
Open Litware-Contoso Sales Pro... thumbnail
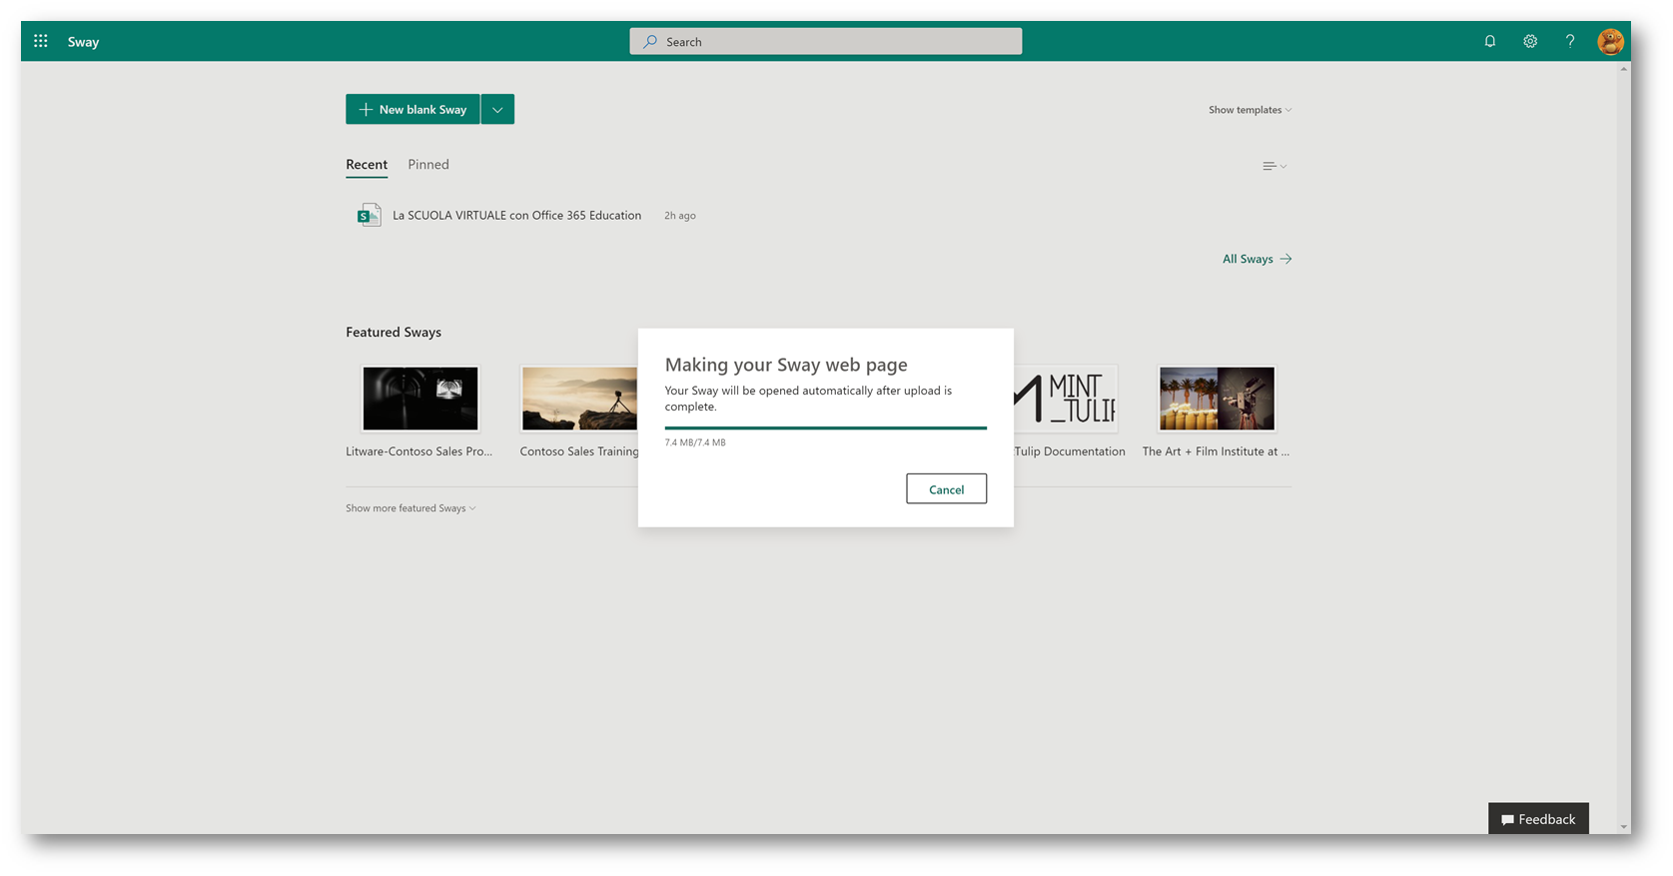point(420,399)
